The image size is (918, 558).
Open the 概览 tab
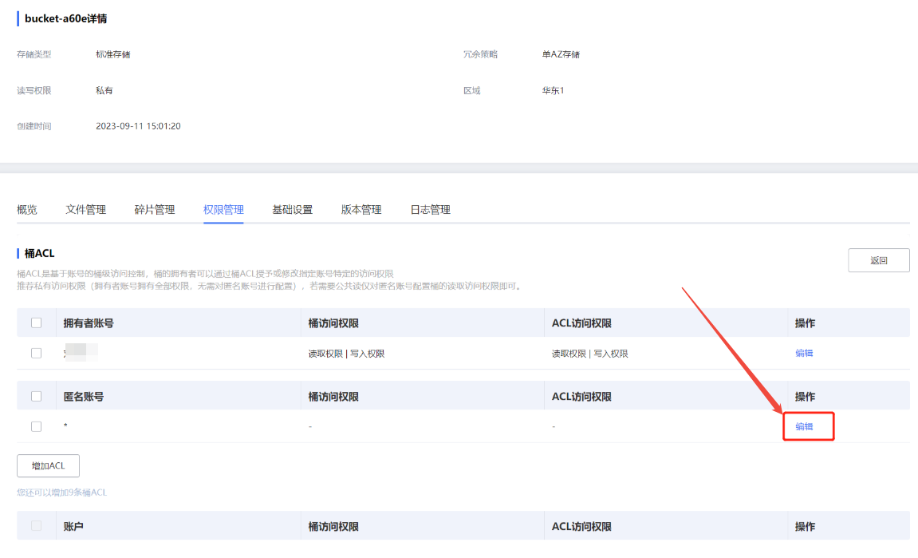[27, 210]
